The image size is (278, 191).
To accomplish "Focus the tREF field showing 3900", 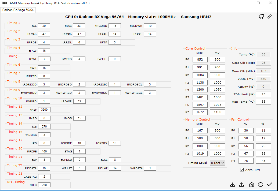I will [x=44, y=110].
